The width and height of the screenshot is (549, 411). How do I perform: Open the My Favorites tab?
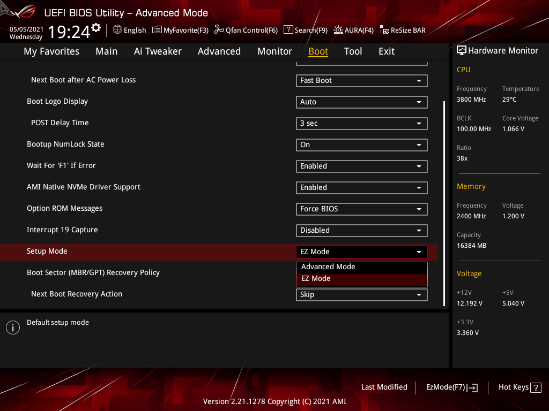tap(51, 51)
